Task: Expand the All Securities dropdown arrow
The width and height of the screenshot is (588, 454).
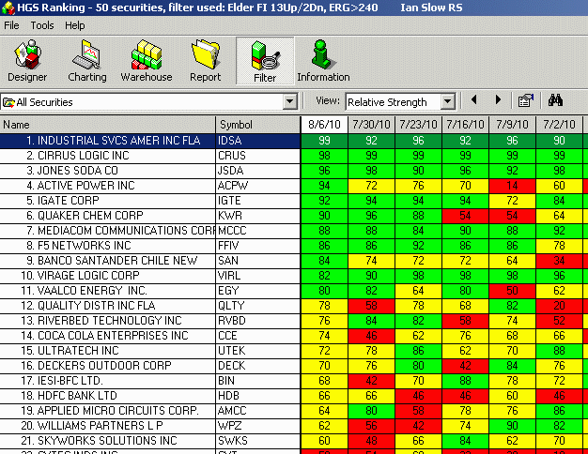Action: coord(289,101)
